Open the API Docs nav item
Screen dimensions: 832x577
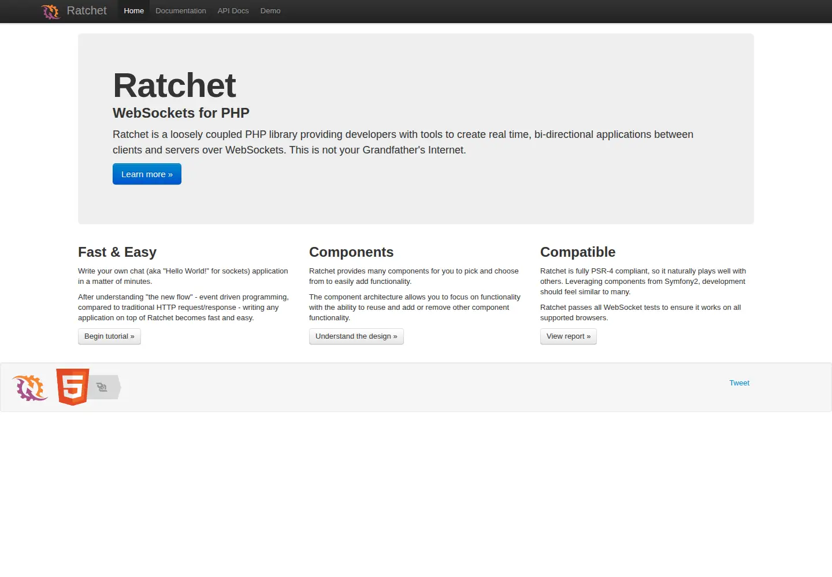click(x=233, y=11)
